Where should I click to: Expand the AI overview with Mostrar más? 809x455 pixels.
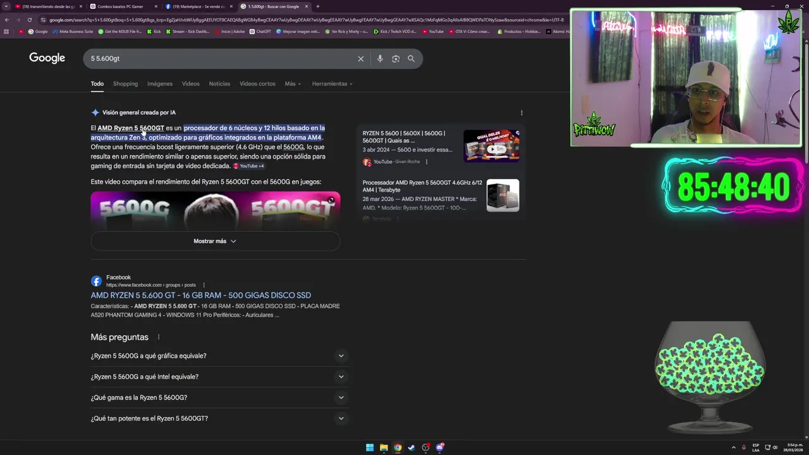pyautogui.click(x=215, y=241)
